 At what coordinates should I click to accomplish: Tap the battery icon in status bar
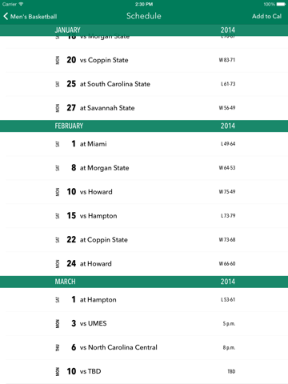tap(281, 4)
